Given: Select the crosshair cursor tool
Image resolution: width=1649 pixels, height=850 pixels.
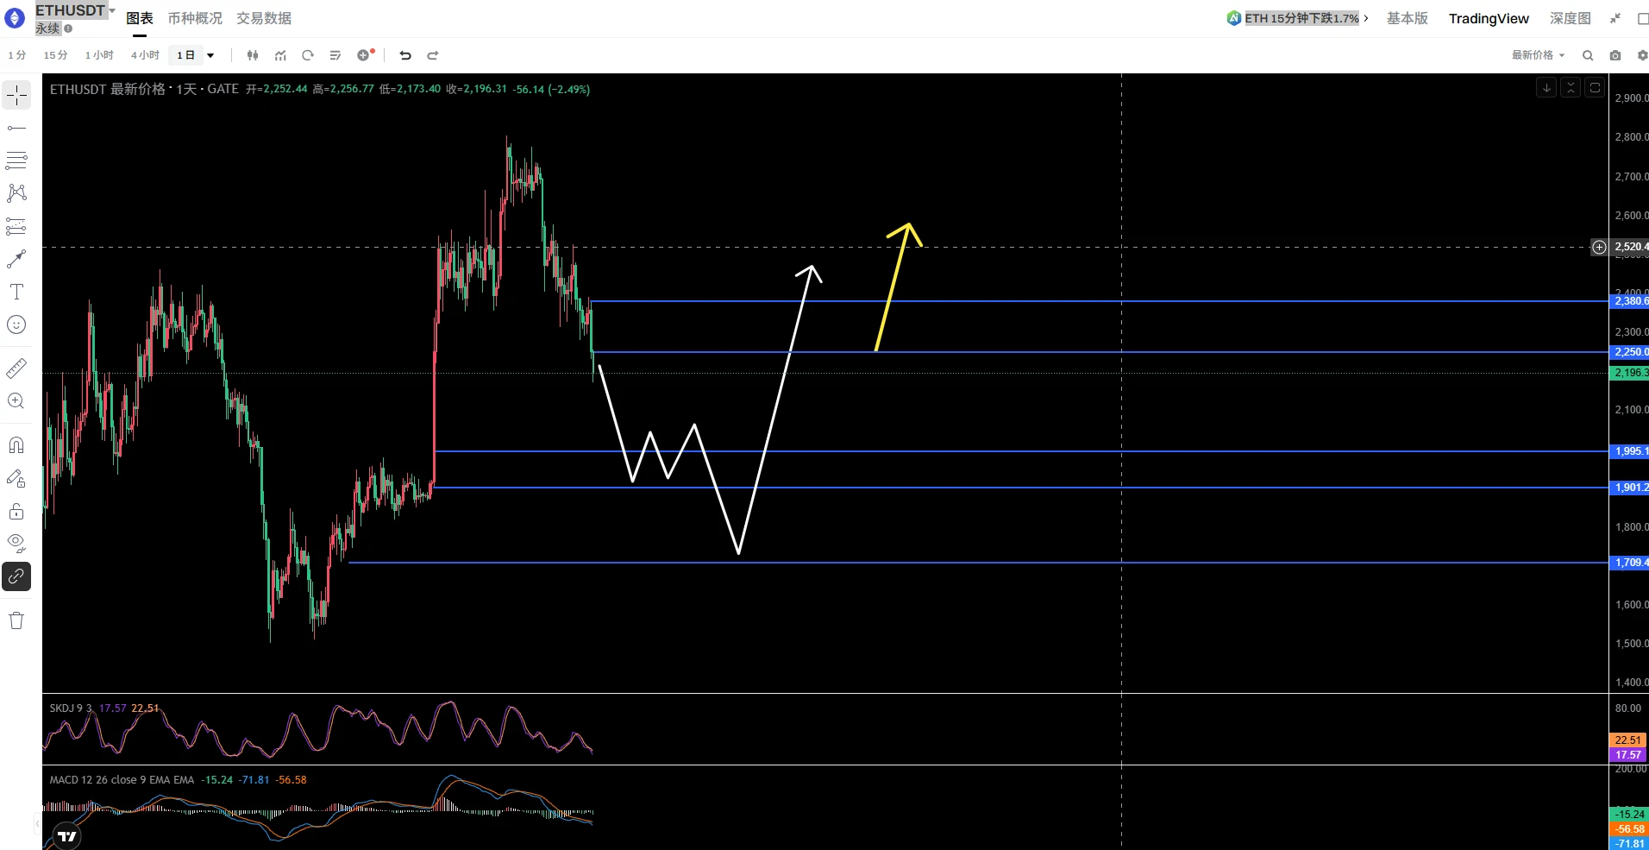Looking at the screenshot, I should click(x=16, y=95).
